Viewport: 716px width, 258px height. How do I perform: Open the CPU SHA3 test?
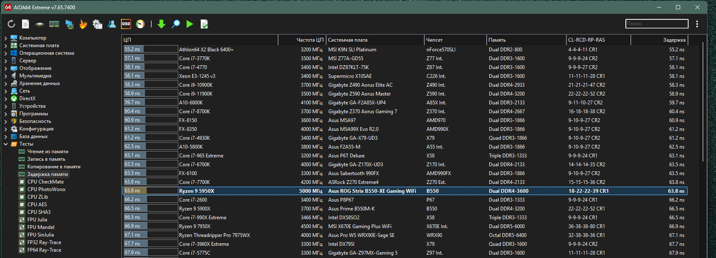pos(39,212)
